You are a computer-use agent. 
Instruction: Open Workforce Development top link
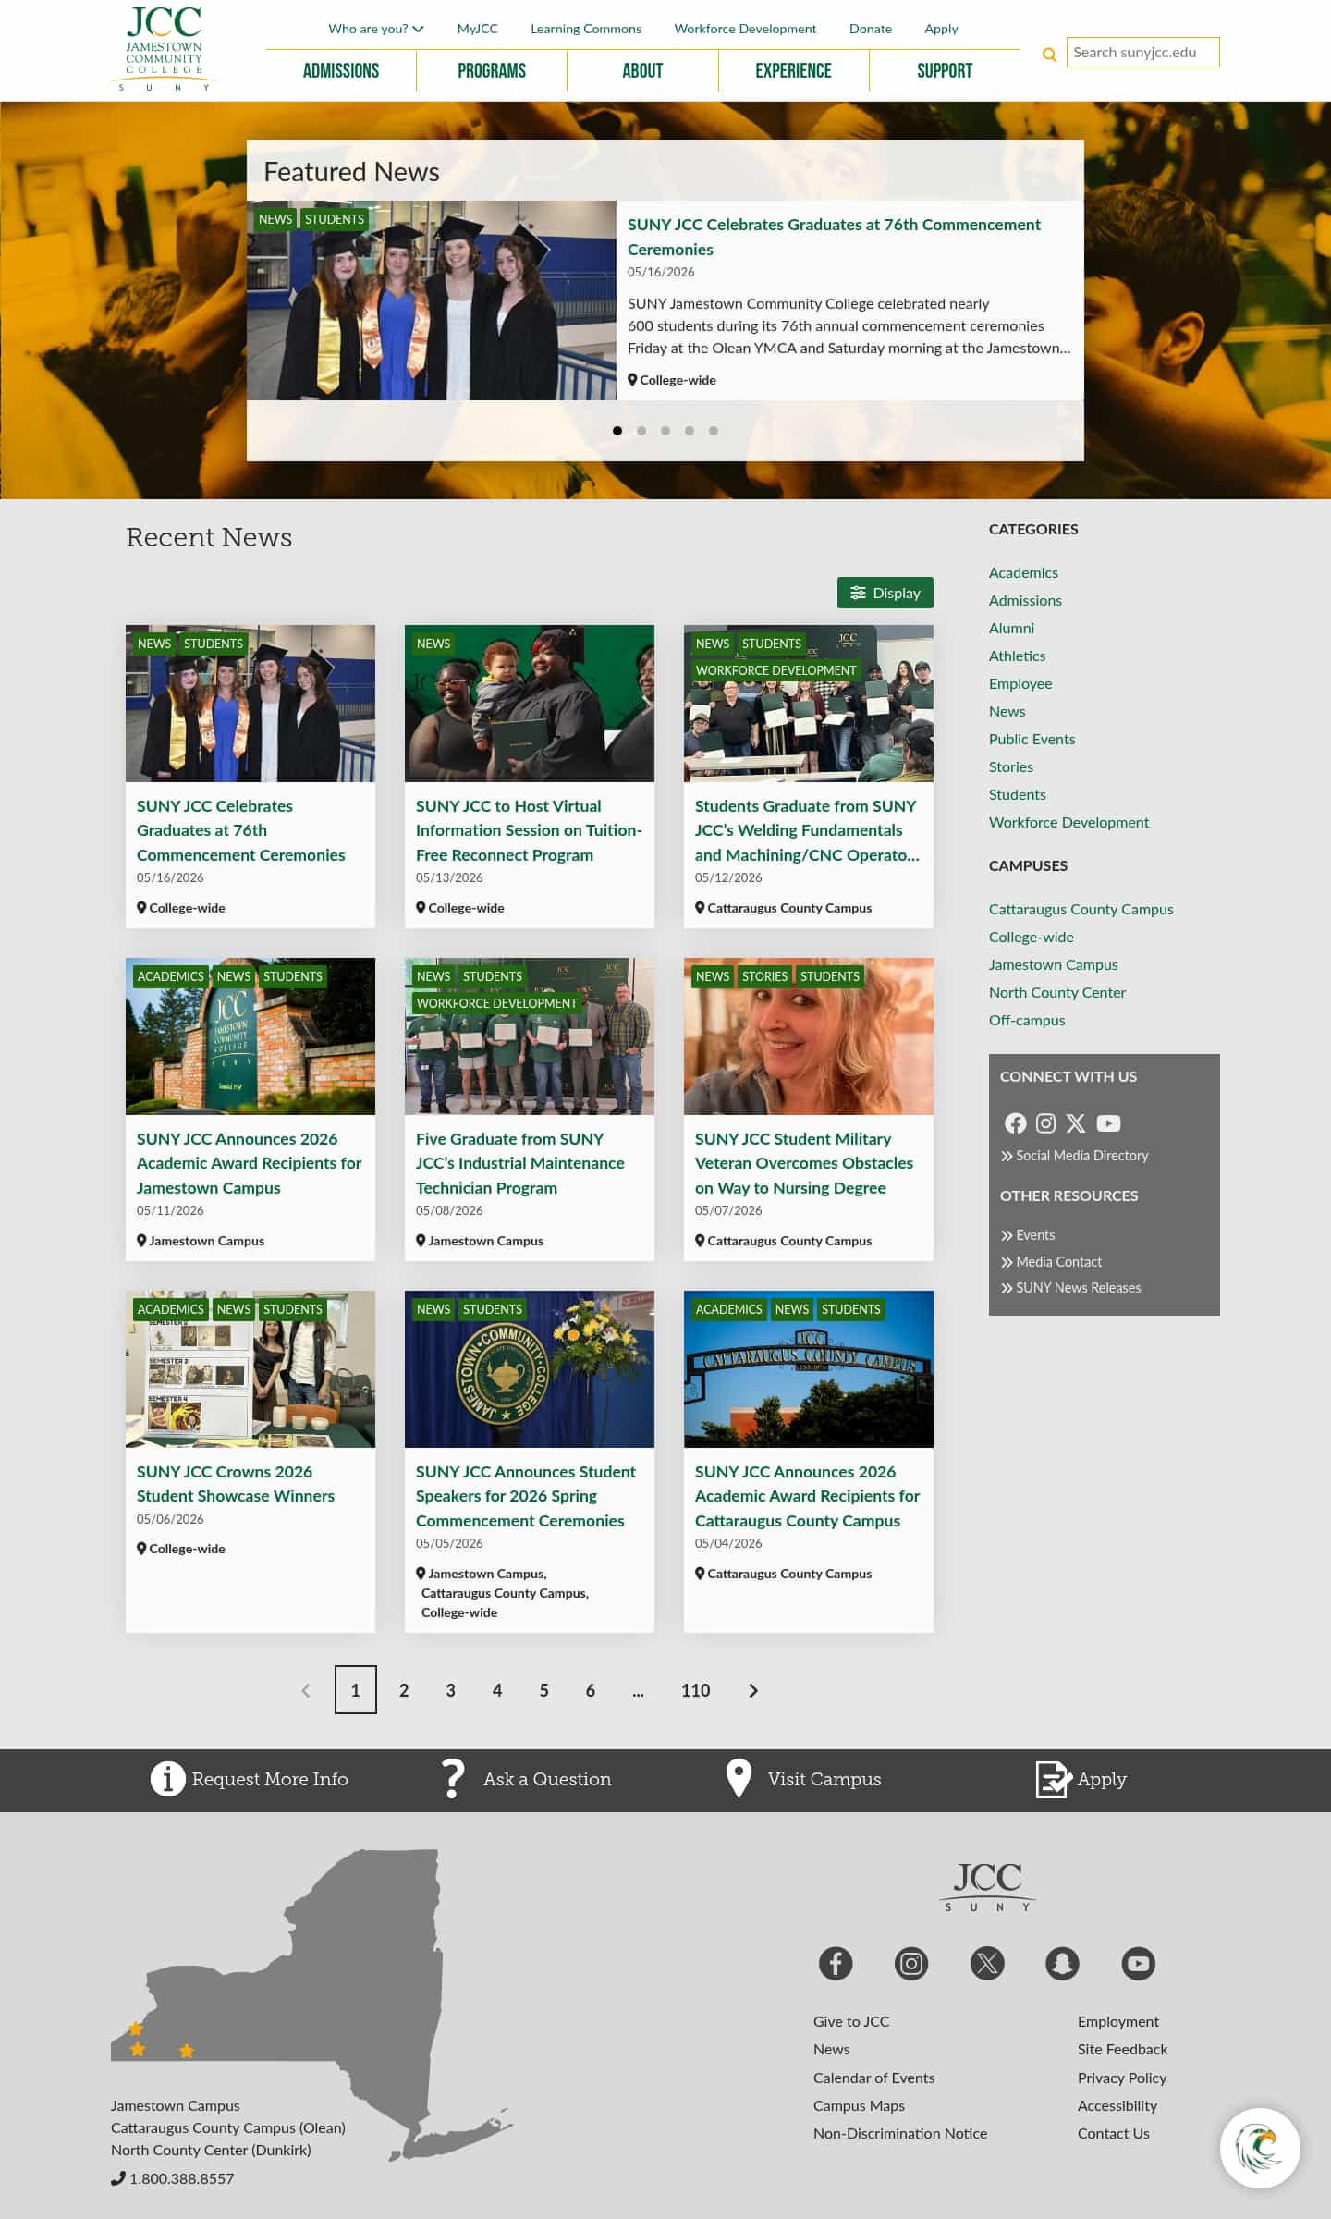(745, 29)
